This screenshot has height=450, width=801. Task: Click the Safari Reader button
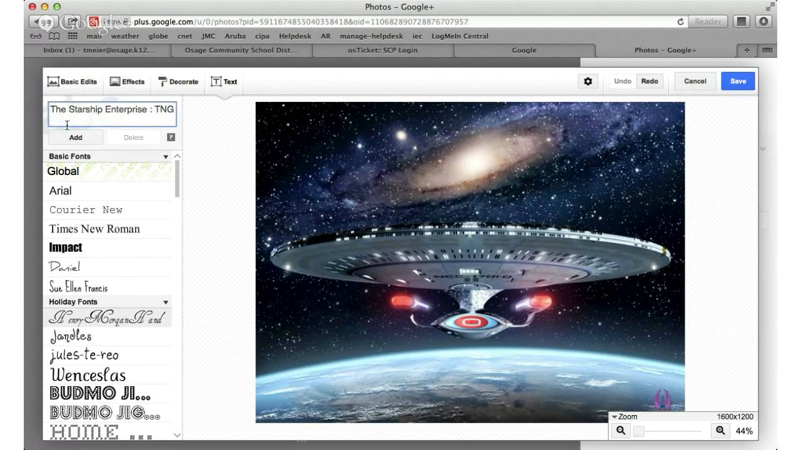click(x=708, y=21)
